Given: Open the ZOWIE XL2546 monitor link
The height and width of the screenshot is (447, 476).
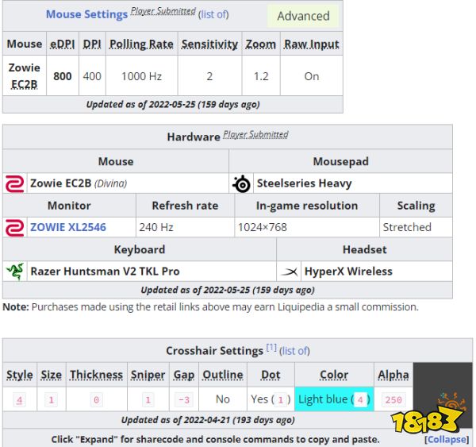Looking at the screenshot, I should pos(68,227).
